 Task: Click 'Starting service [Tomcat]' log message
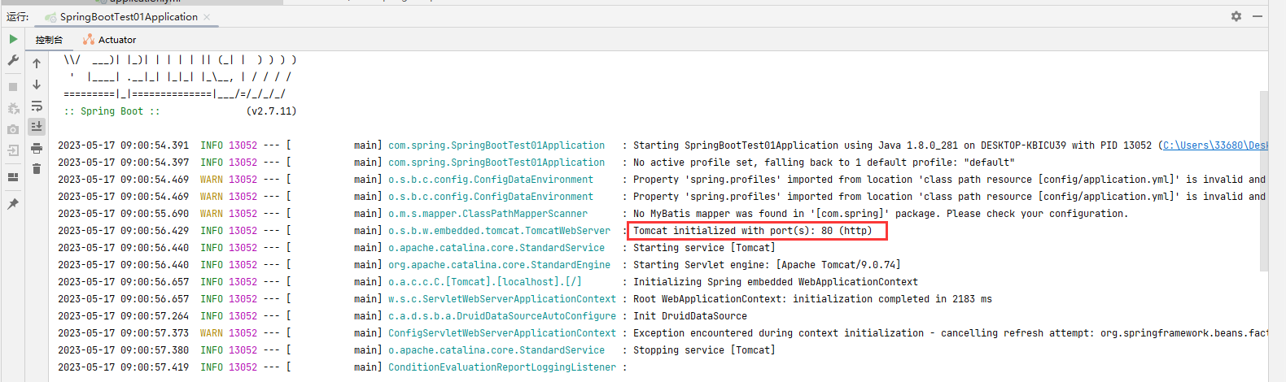click(704, 248)
